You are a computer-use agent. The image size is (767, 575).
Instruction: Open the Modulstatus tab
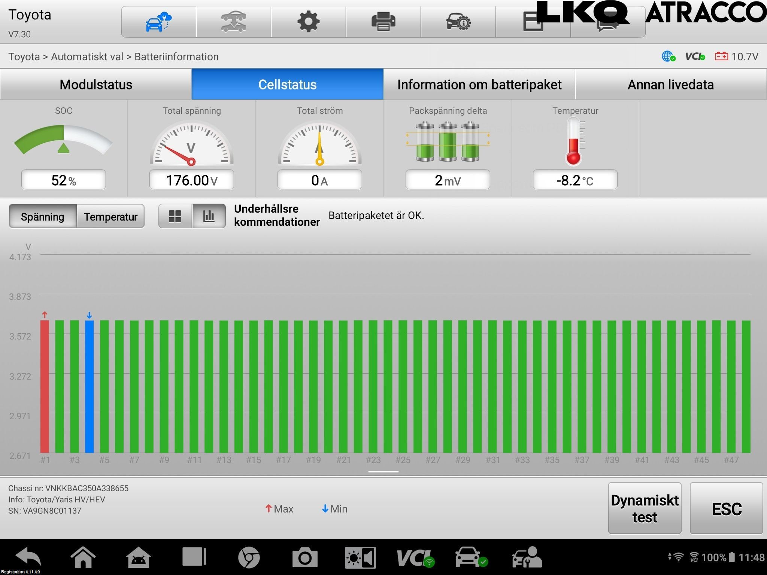[96, 85]
